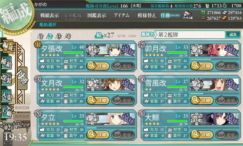
Task: Open the 任務 quest menu
Action: pyautogui.click(x=170, y=15)
